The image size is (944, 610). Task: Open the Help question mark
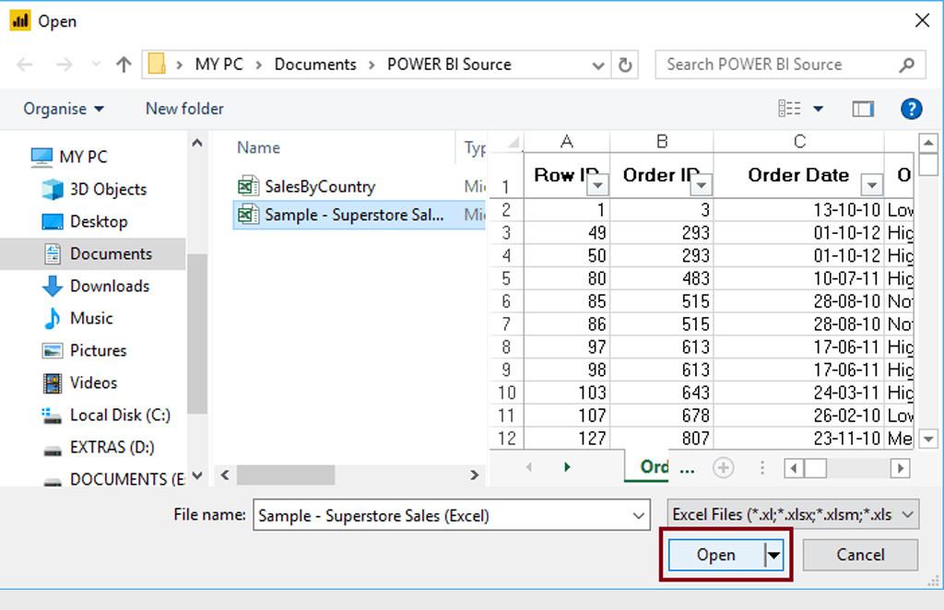tap(912, 109)
